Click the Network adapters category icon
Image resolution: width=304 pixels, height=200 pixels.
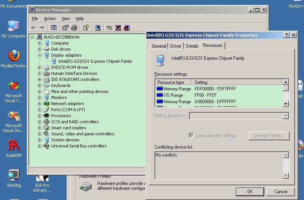(46, 104)
